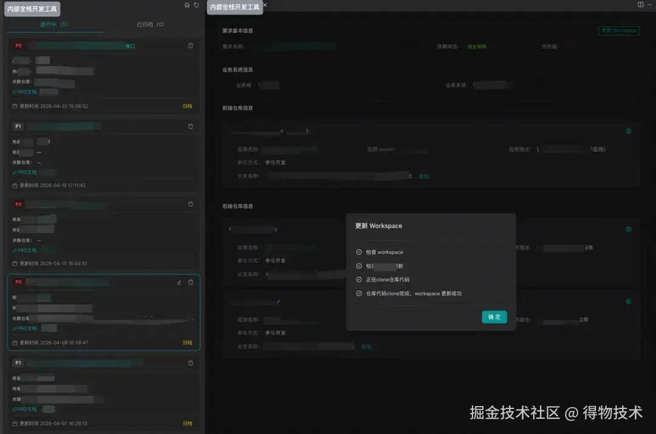This screenshot has height=434, width=656.
Task: Select the 内部全栈开发工具 editor tab
Action: click(234, 7)
